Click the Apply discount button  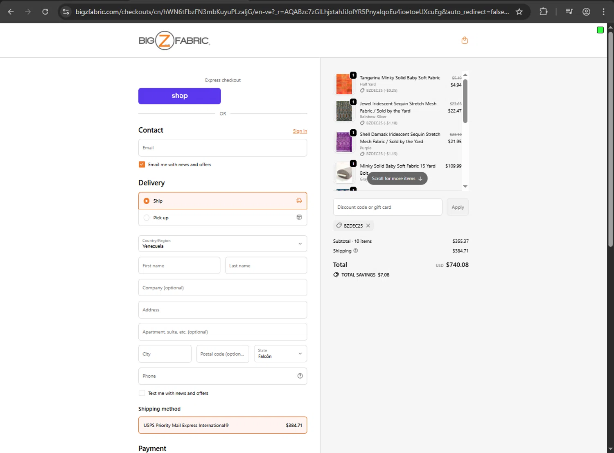pyautogui.click(x=458, y=207)
